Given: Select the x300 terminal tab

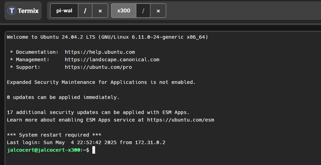Looking at the screenshot, I should point(124,11).
